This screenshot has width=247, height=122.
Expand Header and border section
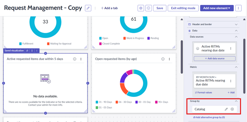[236, 24]
